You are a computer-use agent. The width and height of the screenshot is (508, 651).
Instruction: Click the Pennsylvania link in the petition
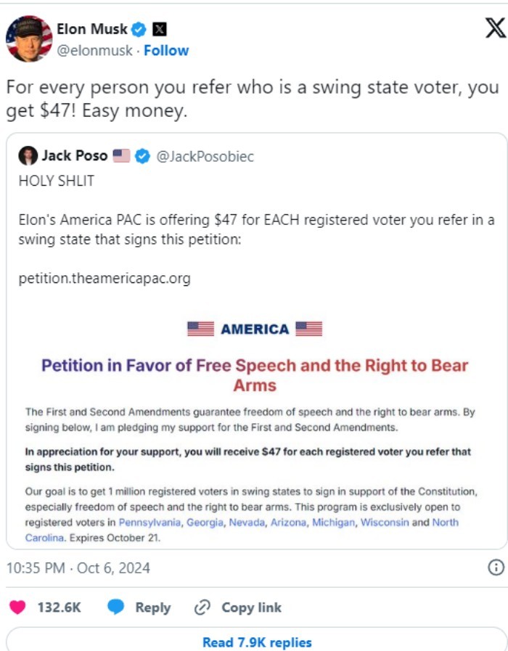click(x=149, y=523)
